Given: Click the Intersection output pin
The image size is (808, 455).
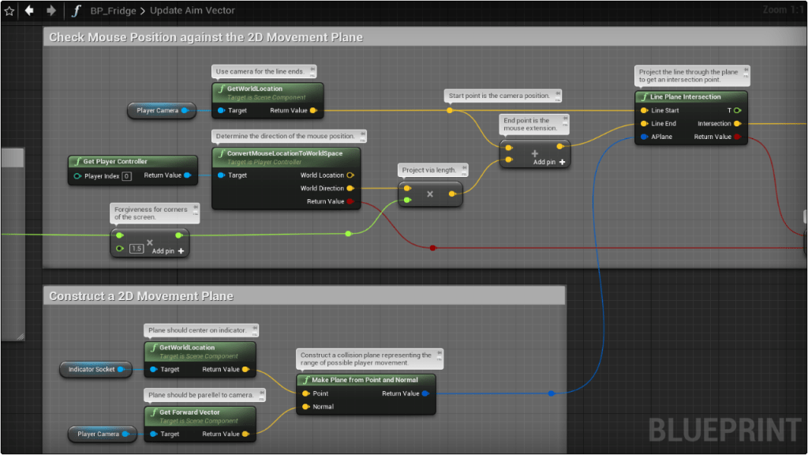Looking at the screenshot, I should [737, 124].
